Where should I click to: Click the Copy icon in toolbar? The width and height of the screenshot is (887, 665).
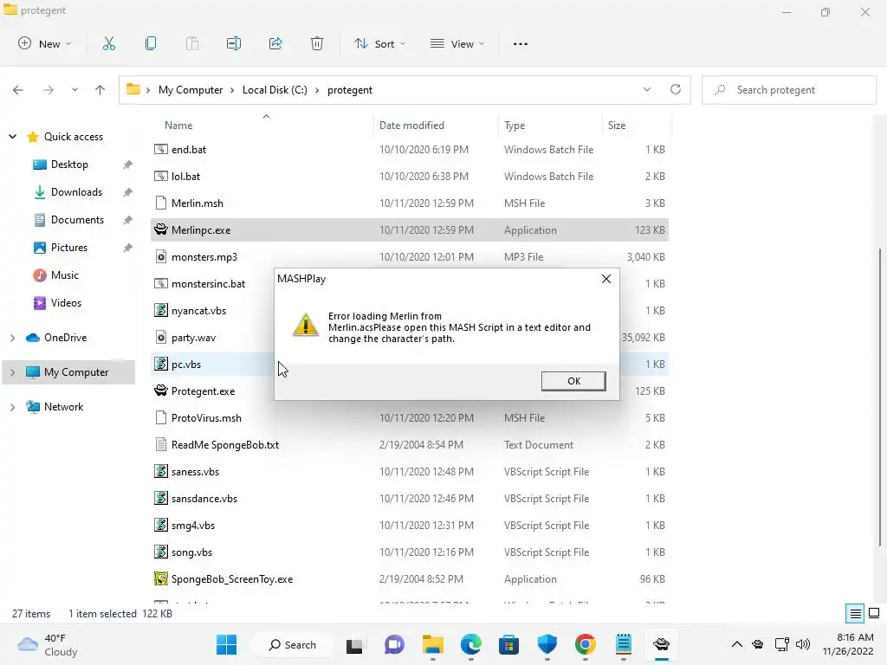coord(151,43)
